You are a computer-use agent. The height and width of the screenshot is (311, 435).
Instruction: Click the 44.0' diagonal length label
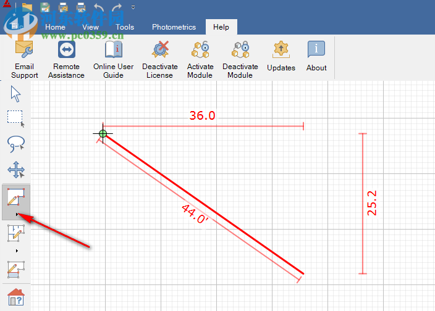pos(195,214)
